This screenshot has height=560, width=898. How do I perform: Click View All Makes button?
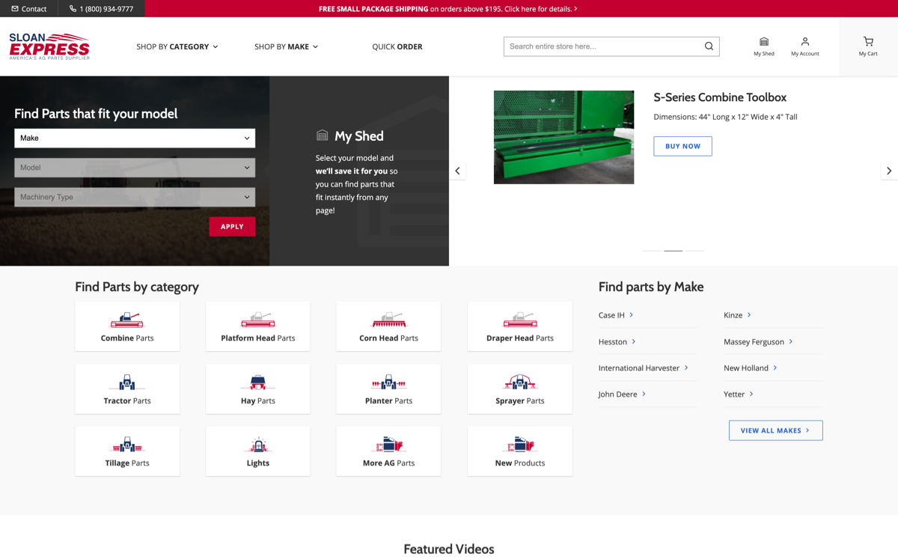tap(775, 430)
